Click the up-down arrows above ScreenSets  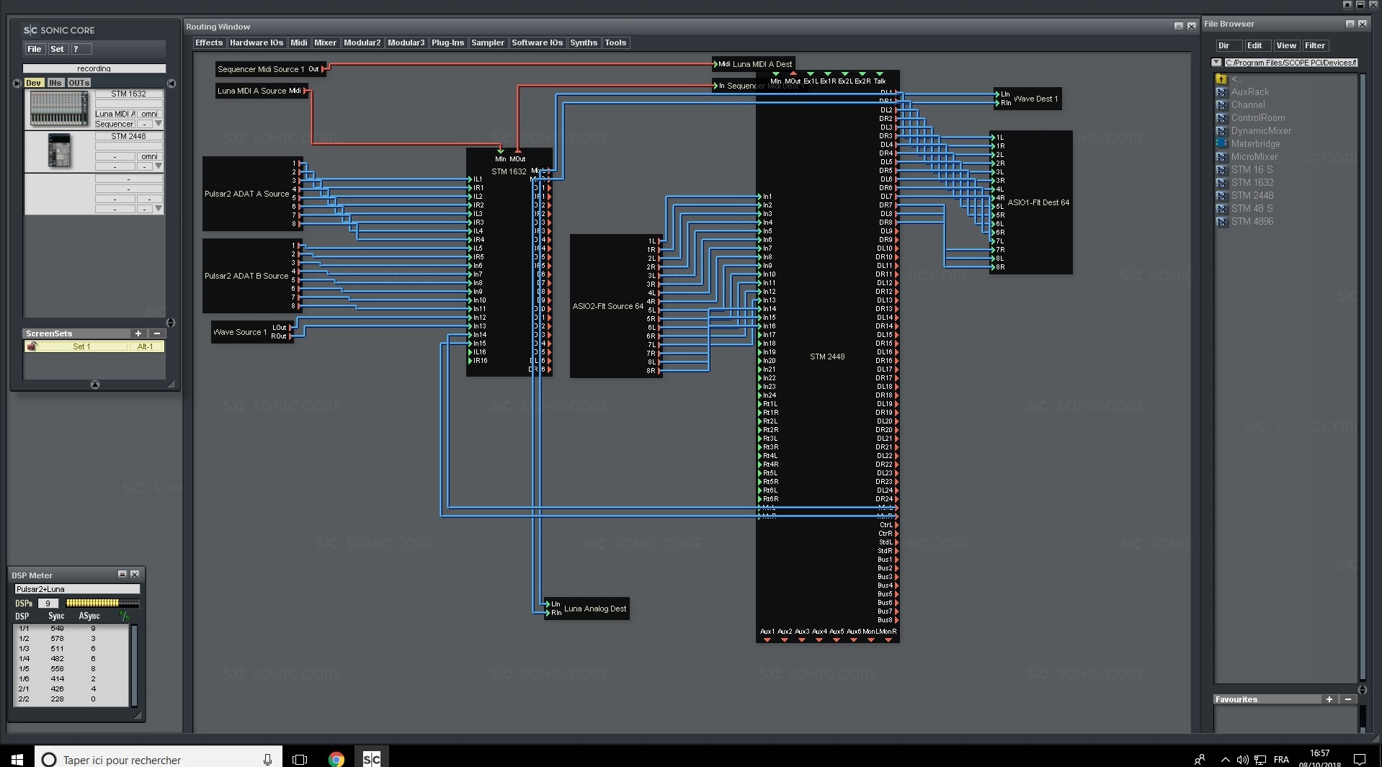pyautogui.click(x=171, y=323)
